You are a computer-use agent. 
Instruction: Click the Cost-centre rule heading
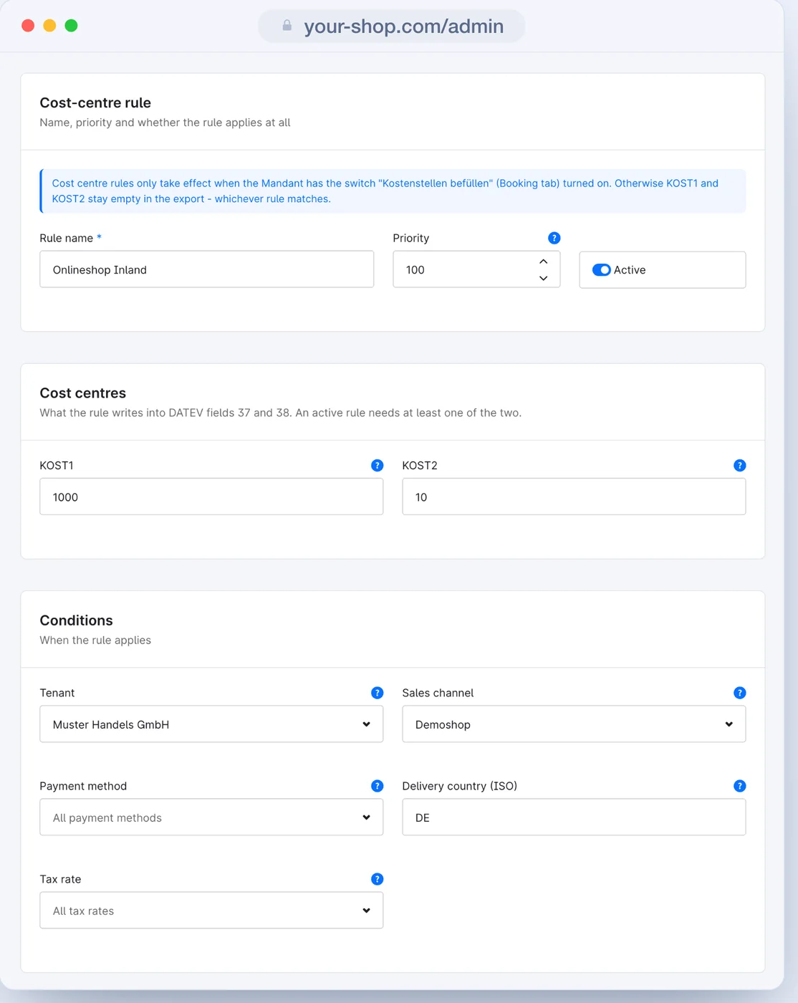point(95,102)
